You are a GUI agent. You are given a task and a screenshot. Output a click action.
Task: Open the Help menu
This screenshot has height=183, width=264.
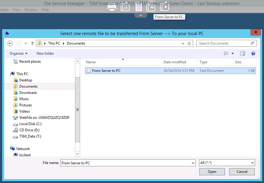click(x=45, y=10)
